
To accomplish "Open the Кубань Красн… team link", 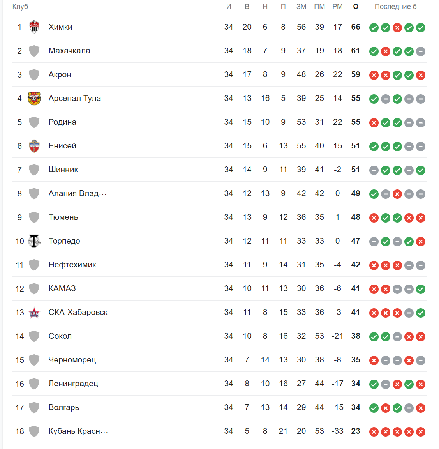I will [78, 431].
